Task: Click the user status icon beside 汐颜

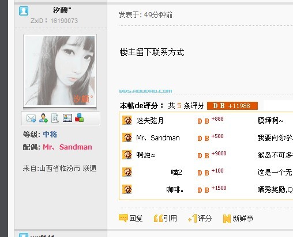Action: (x=24, y=11)
